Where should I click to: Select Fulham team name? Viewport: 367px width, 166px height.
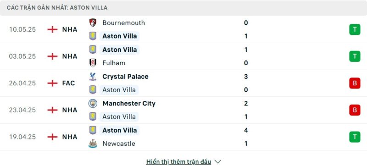tap(114, 63)
